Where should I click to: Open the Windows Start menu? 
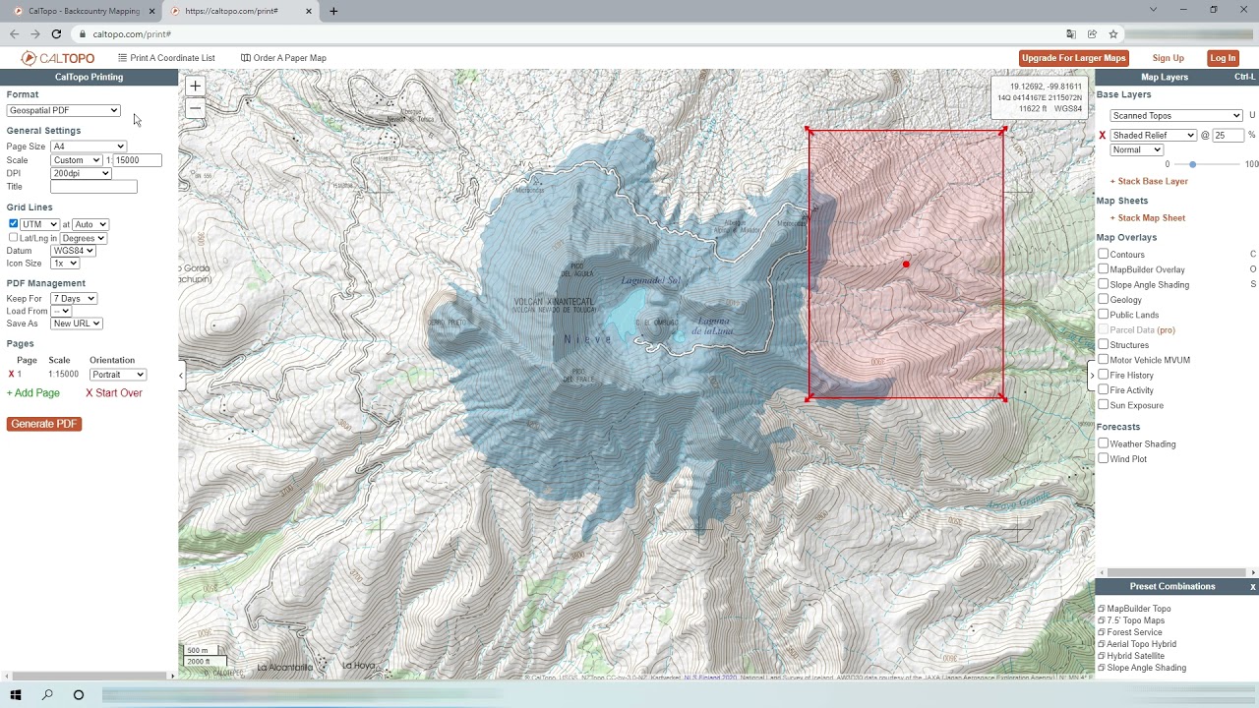click(16, 694)
